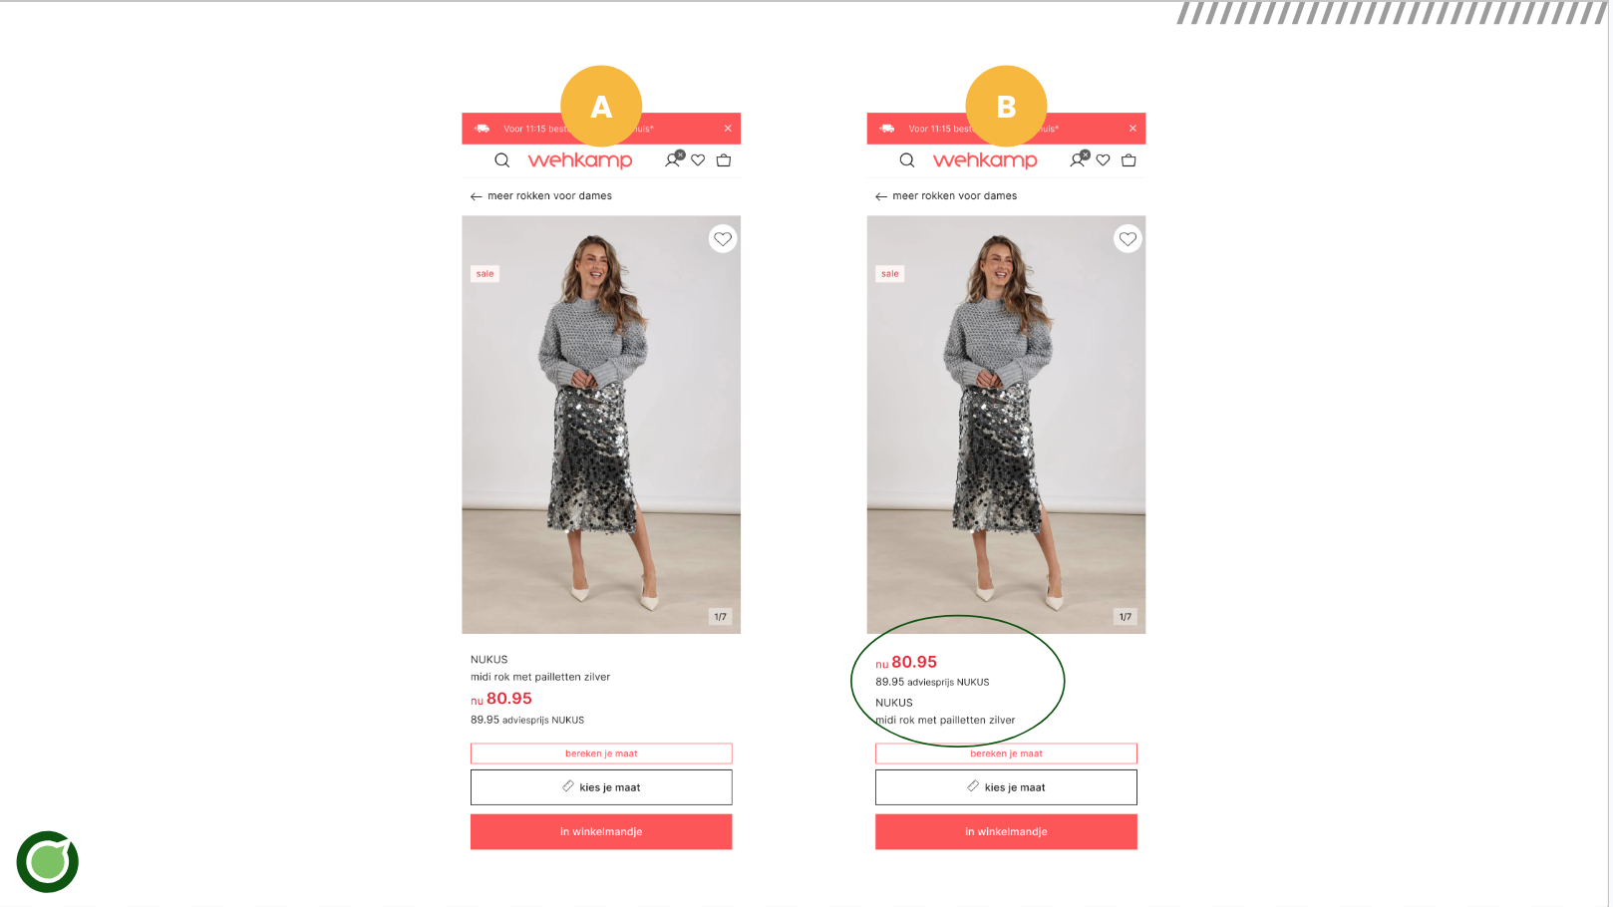Open the wishlist heart in variant B header

1104,160
